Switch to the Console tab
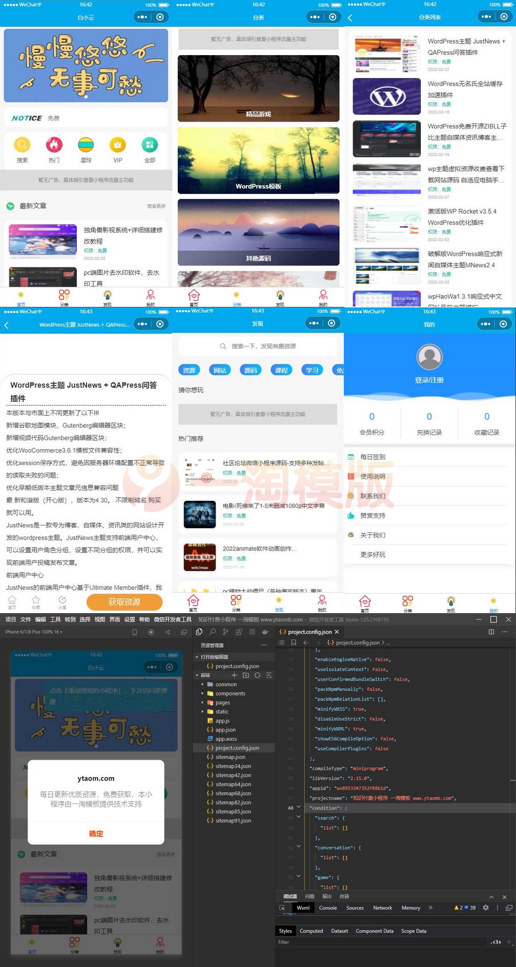This screenshot has width=516, height=967. tap(328, 908)
